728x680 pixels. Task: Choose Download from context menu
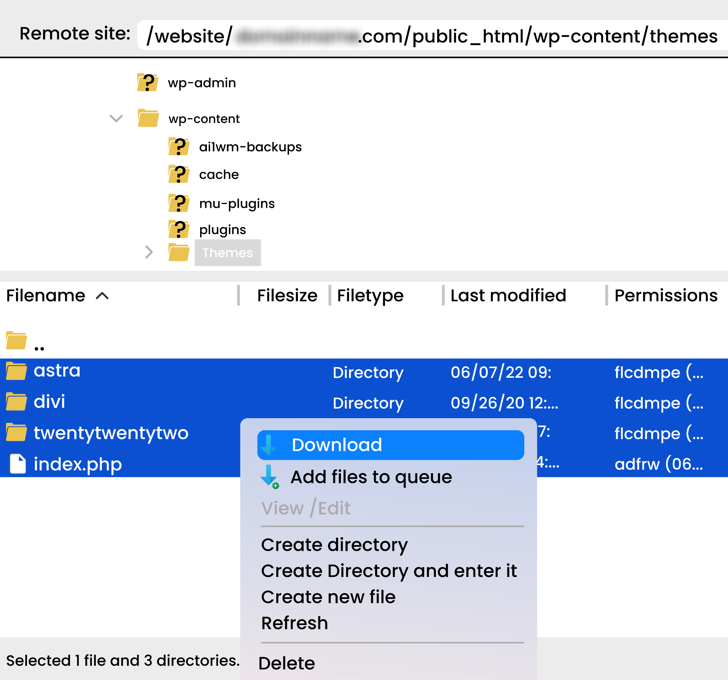(390, 445)
